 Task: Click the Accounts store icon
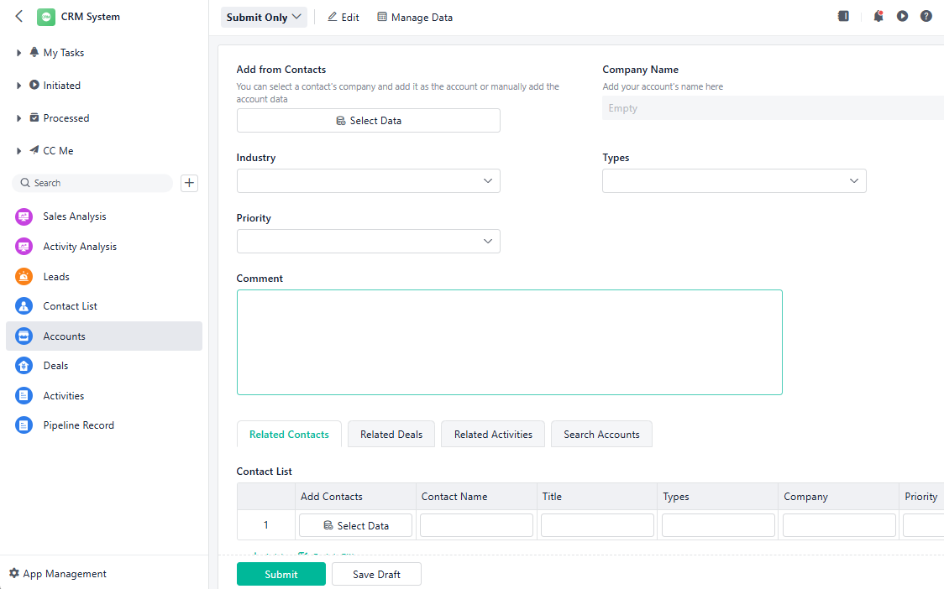pos(24,336)
